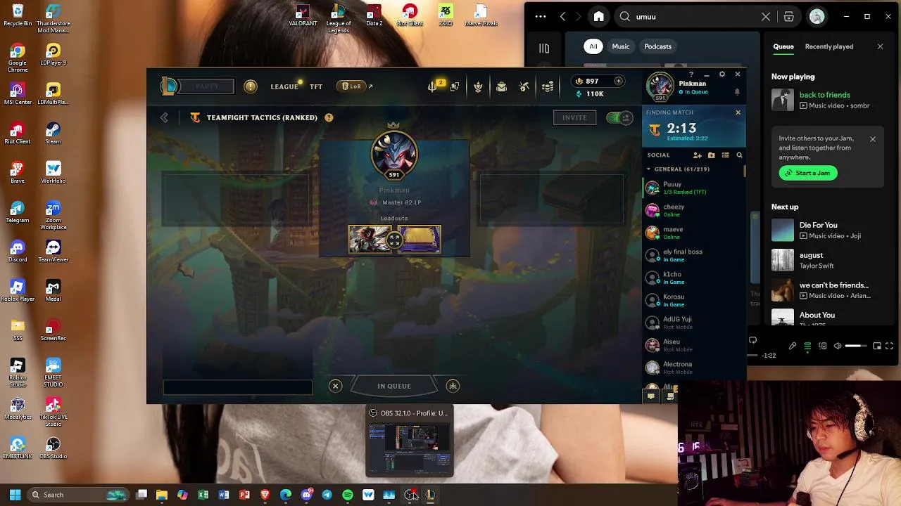Toggle Spotify repeat button

752,340
